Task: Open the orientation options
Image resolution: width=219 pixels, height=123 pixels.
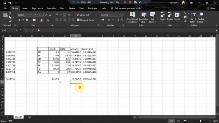Action: coord(70,15)
